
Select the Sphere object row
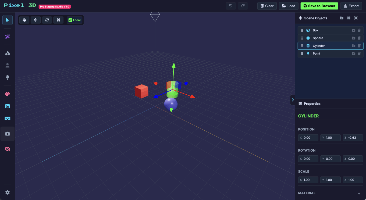pos(331,38)
